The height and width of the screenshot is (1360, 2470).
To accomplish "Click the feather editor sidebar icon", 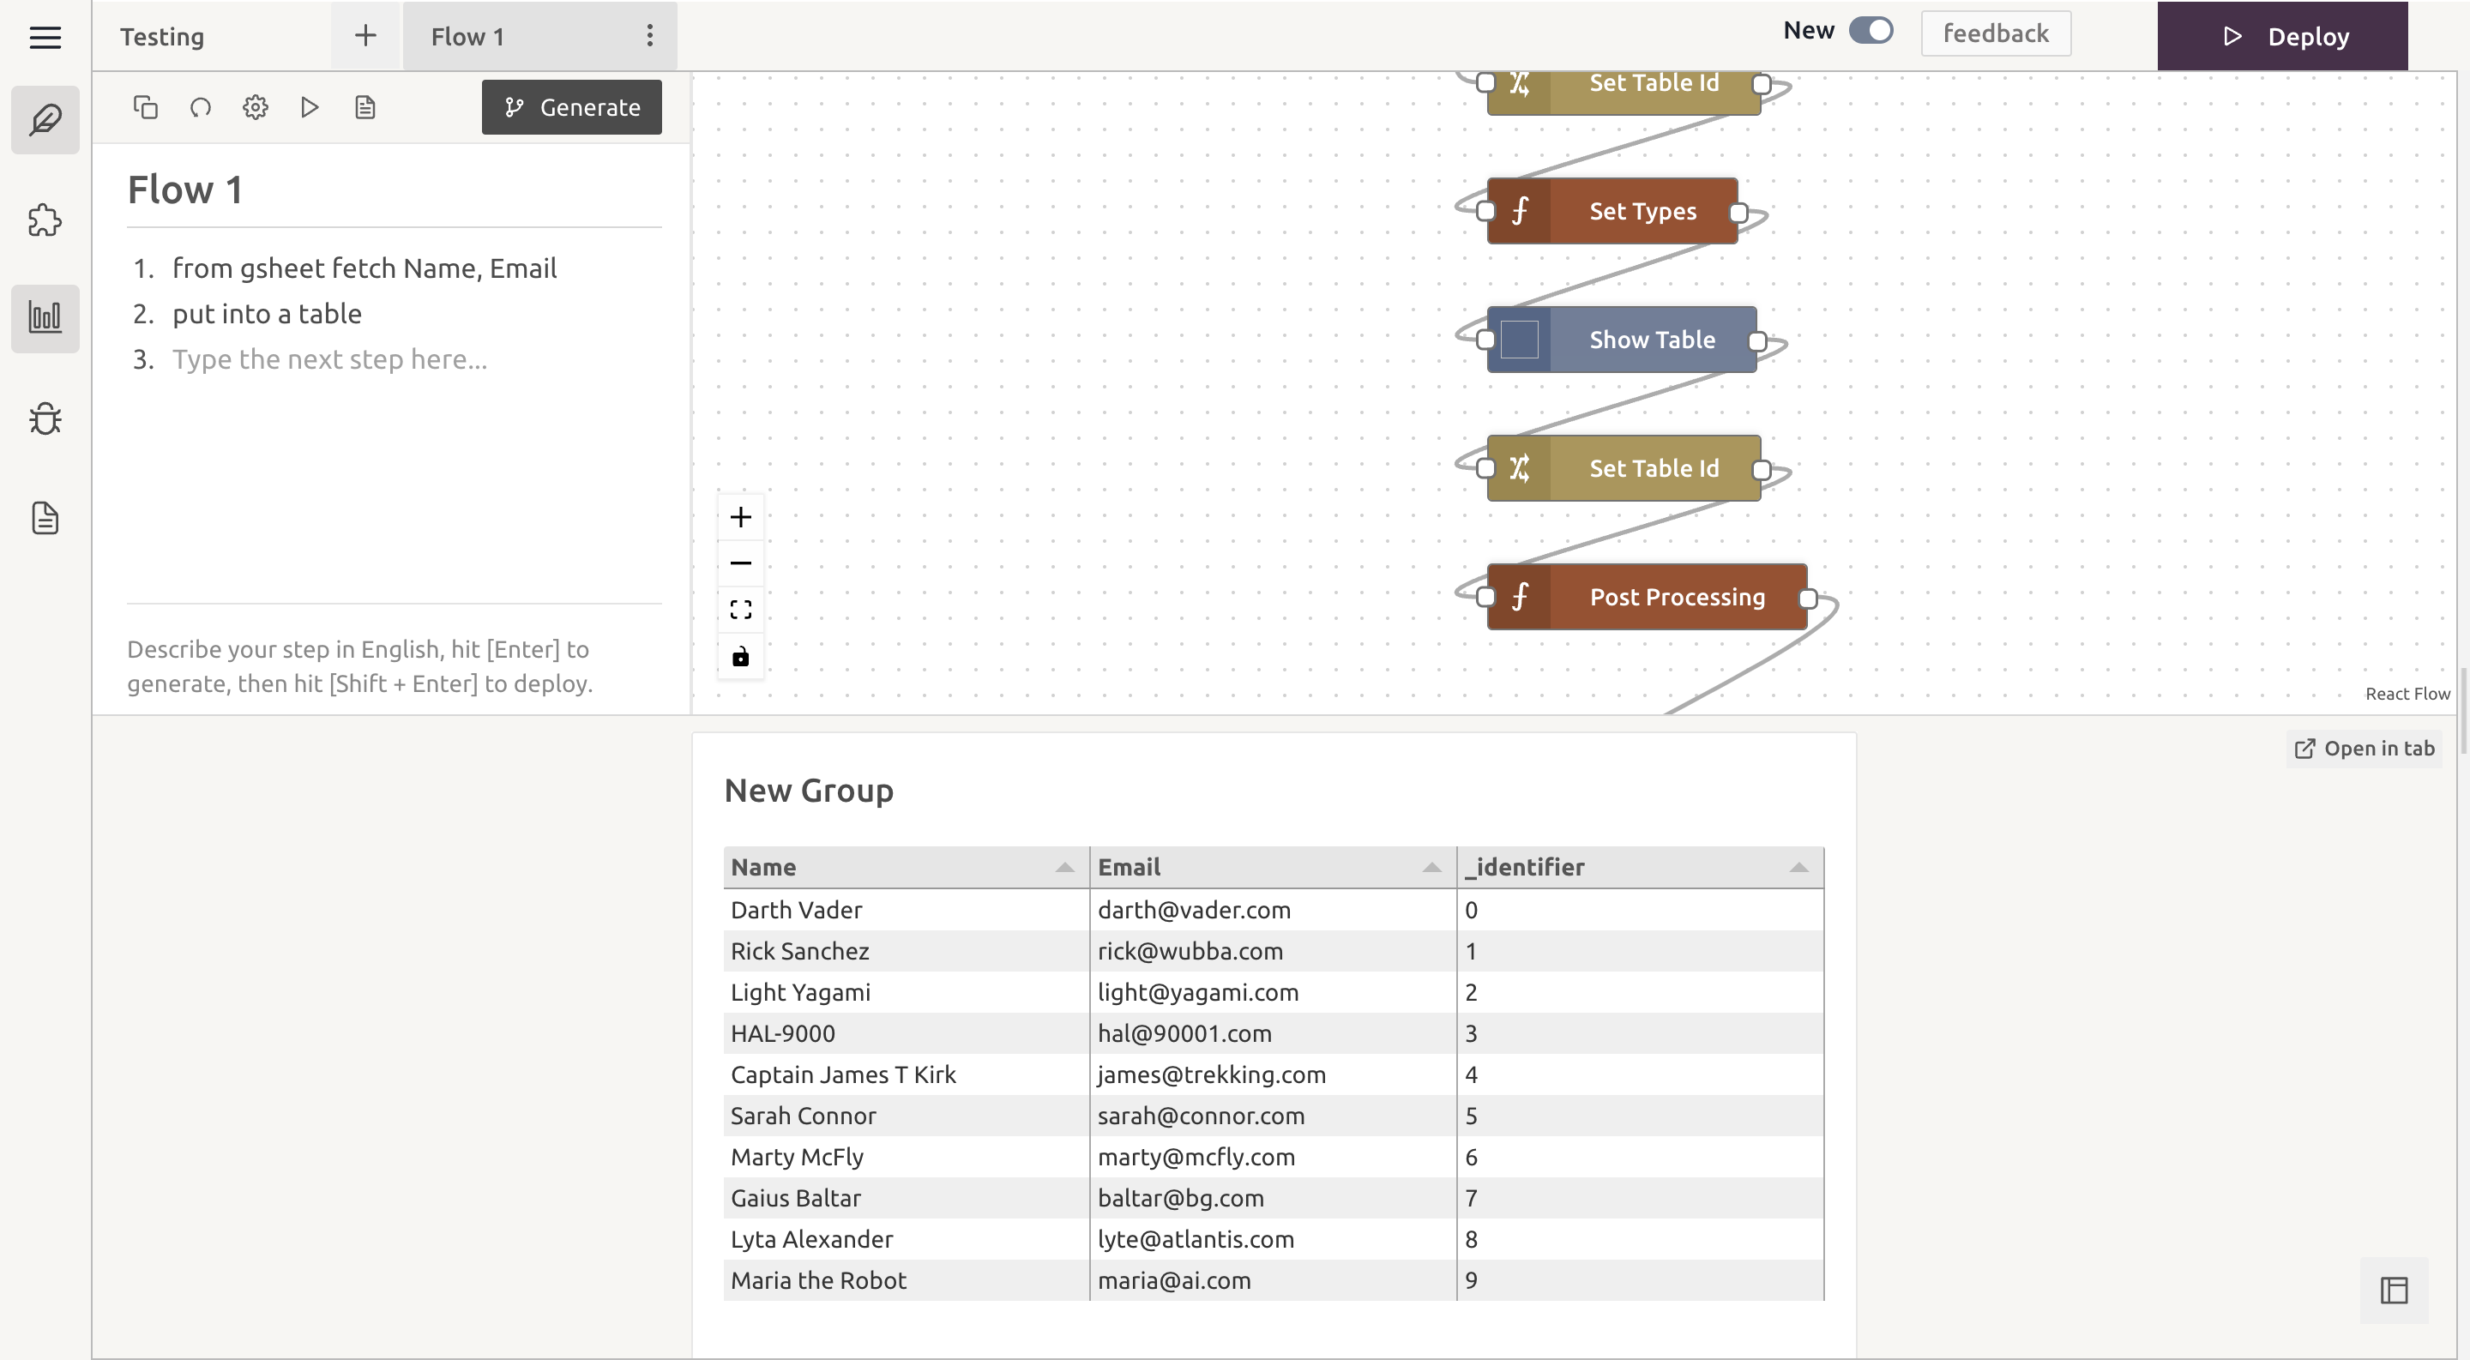I will point(45,120).
